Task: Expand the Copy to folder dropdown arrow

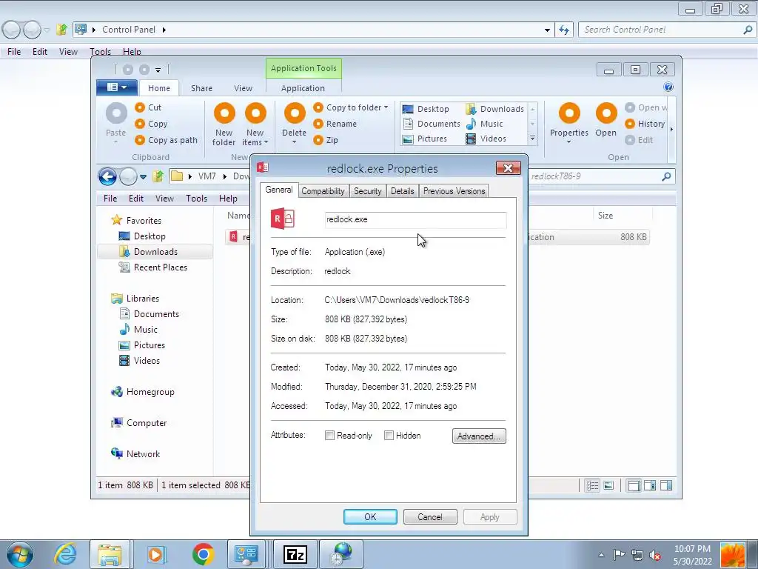Action: (x=386, y=107)
